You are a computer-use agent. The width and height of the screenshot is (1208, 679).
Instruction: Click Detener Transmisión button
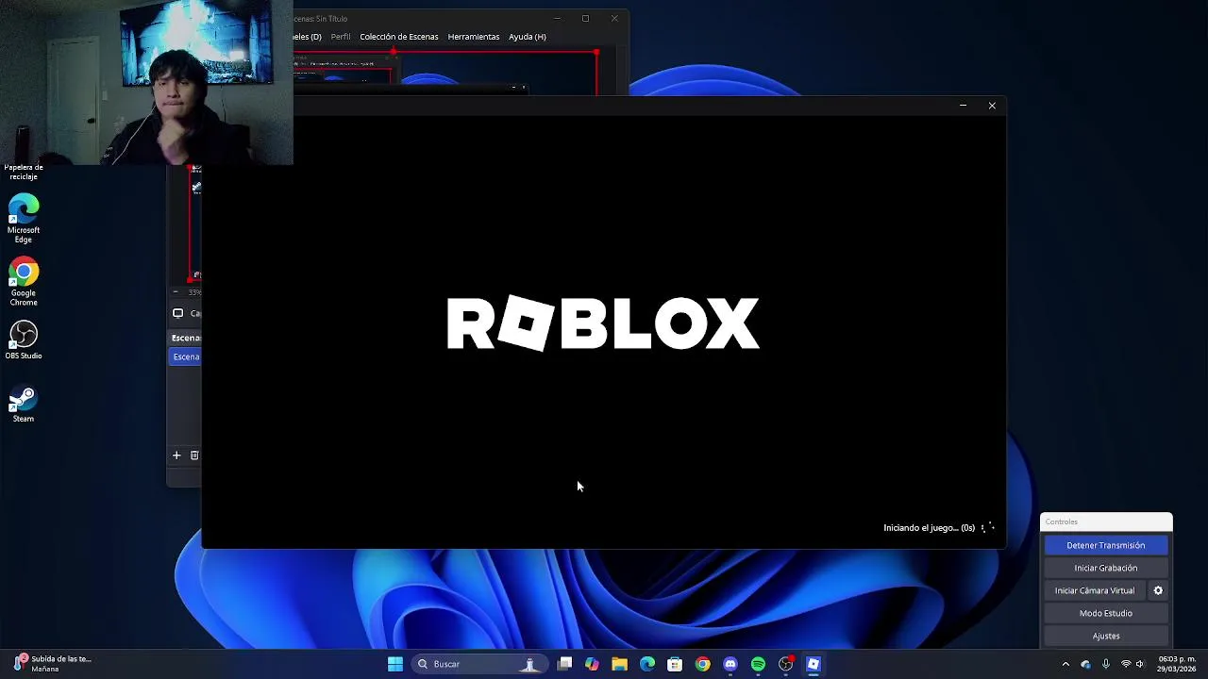(x=1105, y=545)
